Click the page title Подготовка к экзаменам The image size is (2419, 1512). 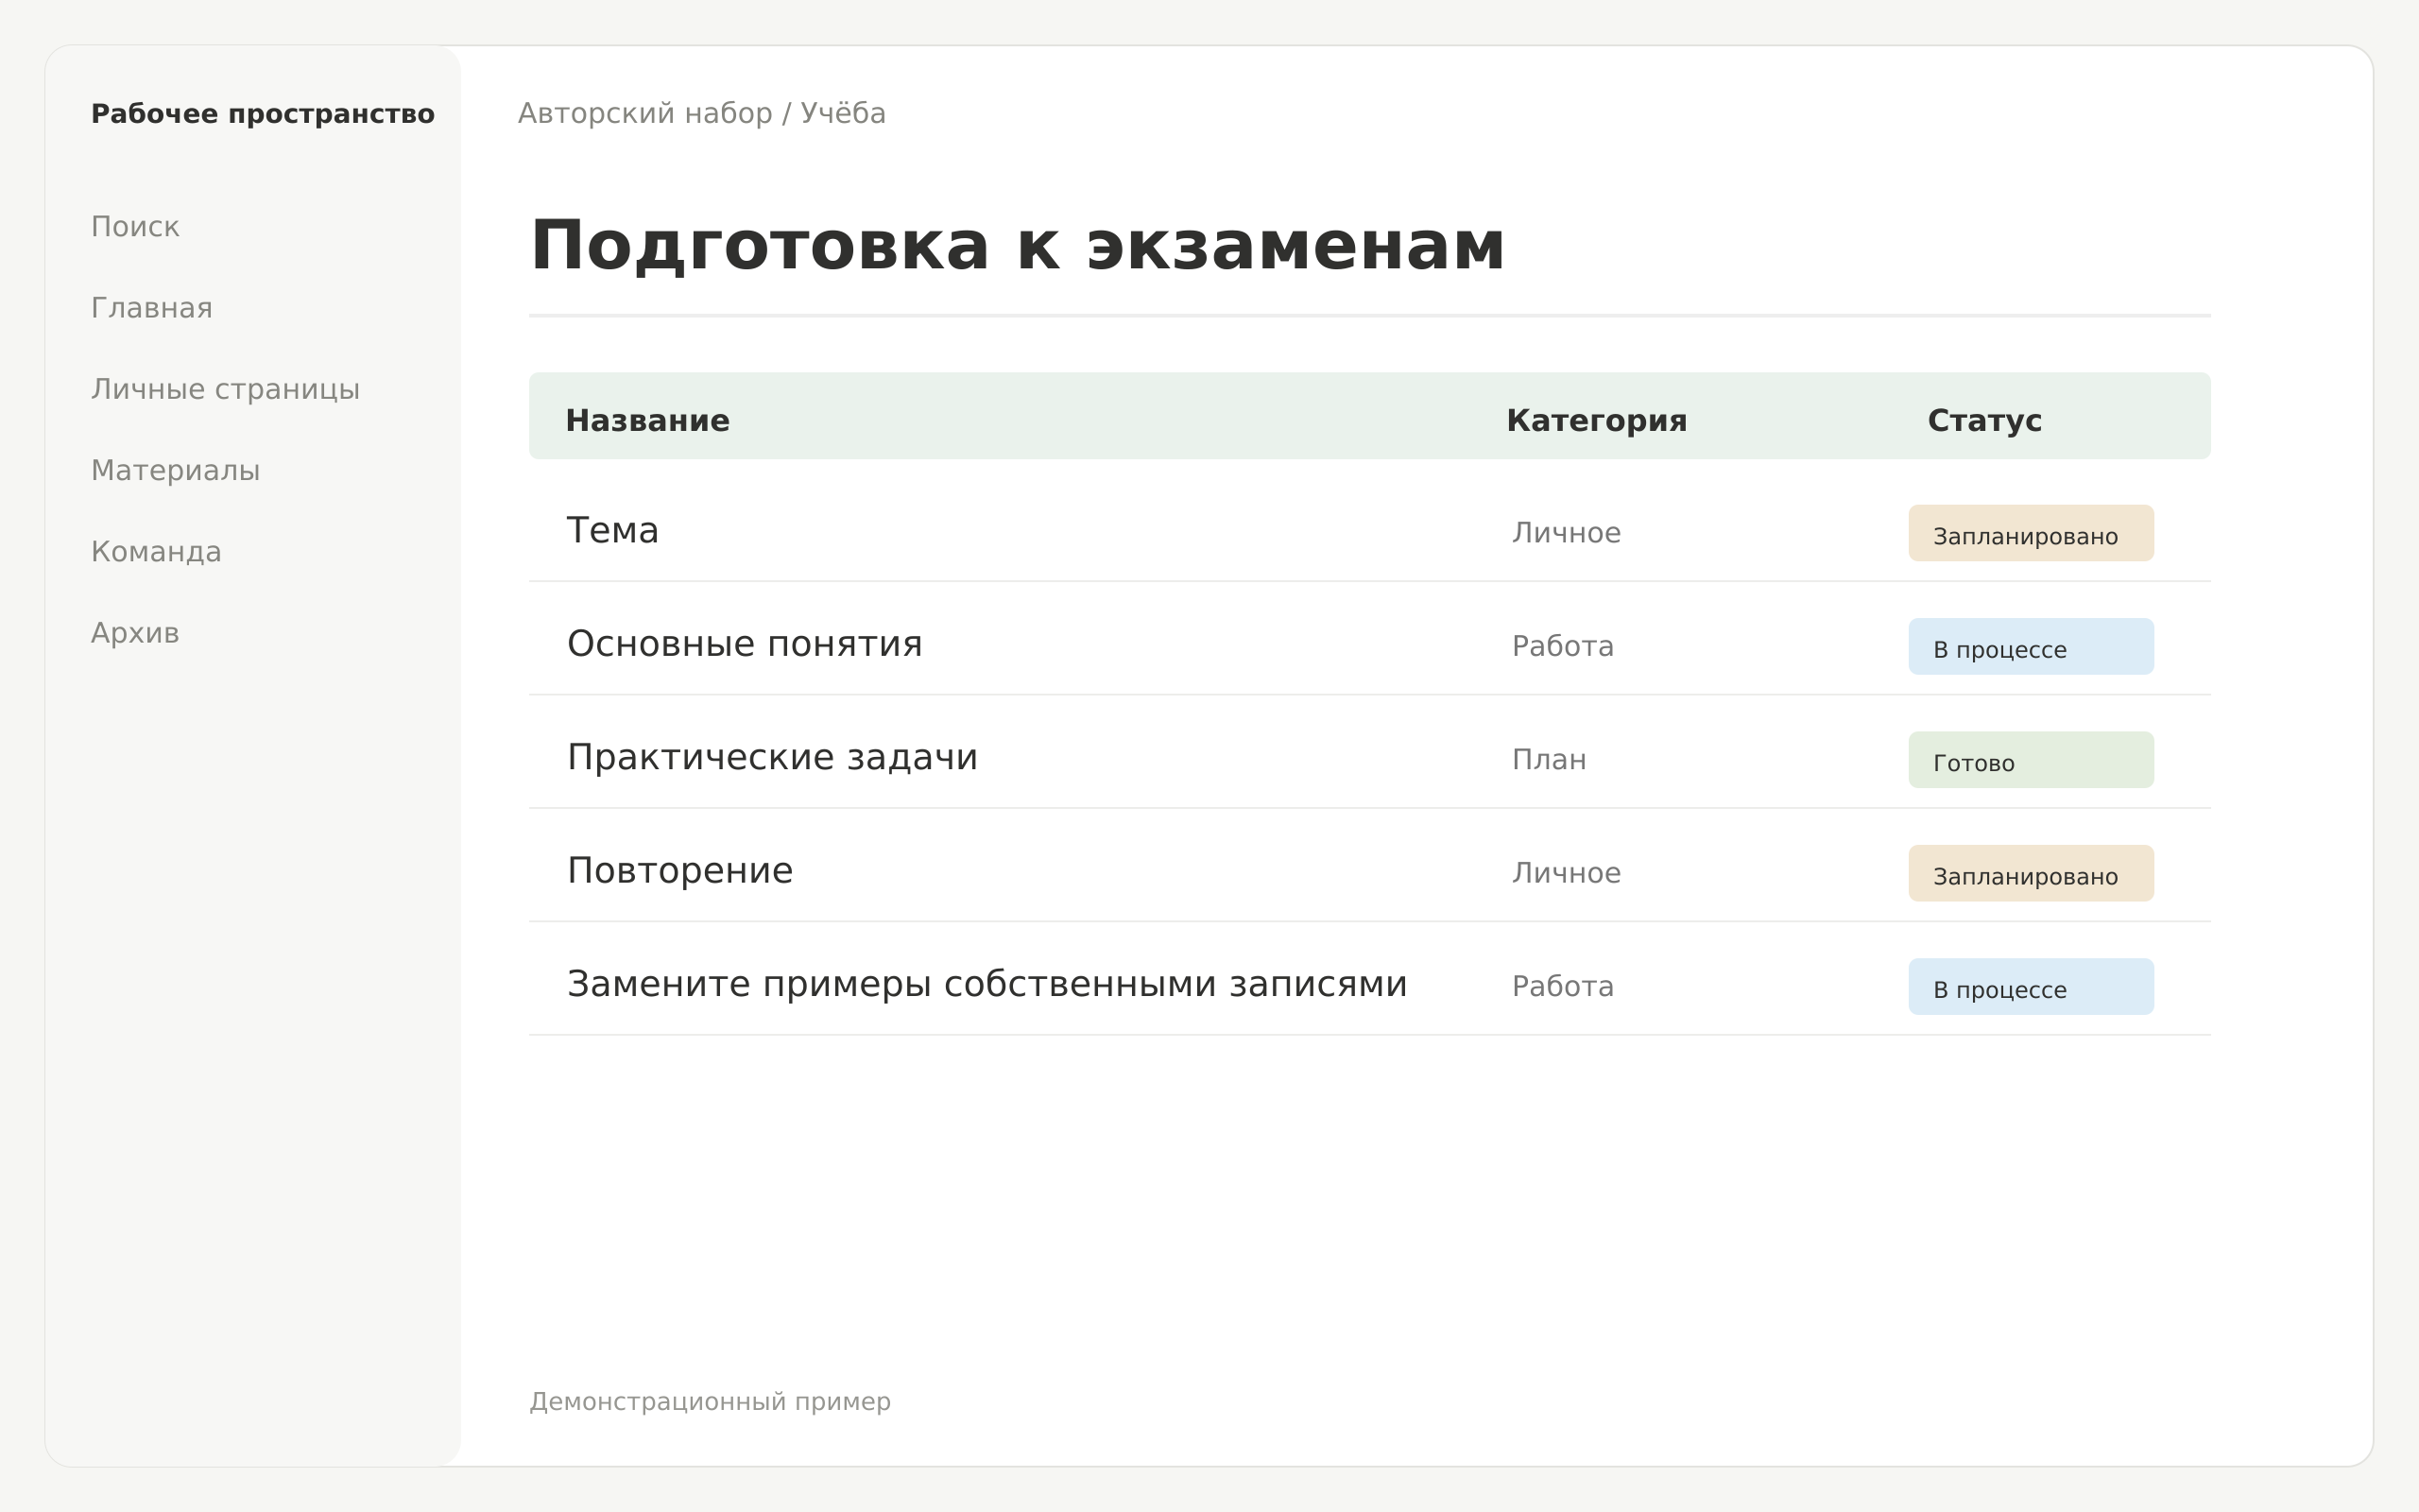pyautogui.click(x=1018, y=246)
